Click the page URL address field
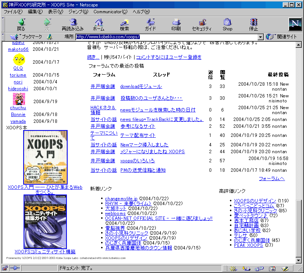The height and width of the screenshot is (273, 304). 167,37
